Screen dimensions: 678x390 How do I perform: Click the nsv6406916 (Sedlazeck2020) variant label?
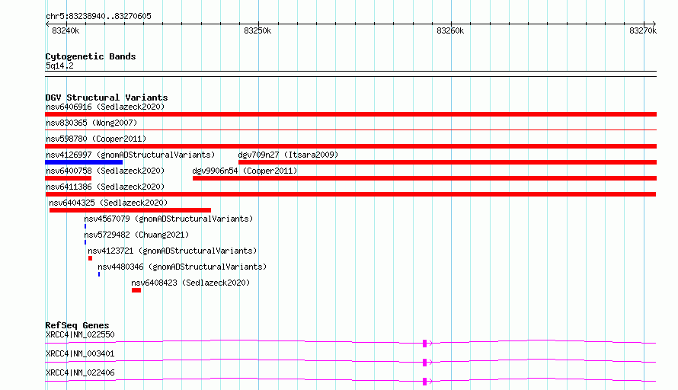coord(105,107)
